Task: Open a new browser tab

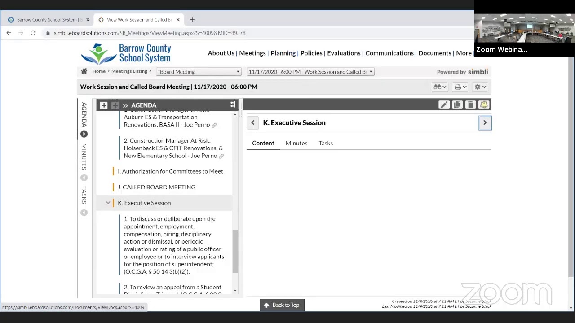Action: [x=192, y=20]
